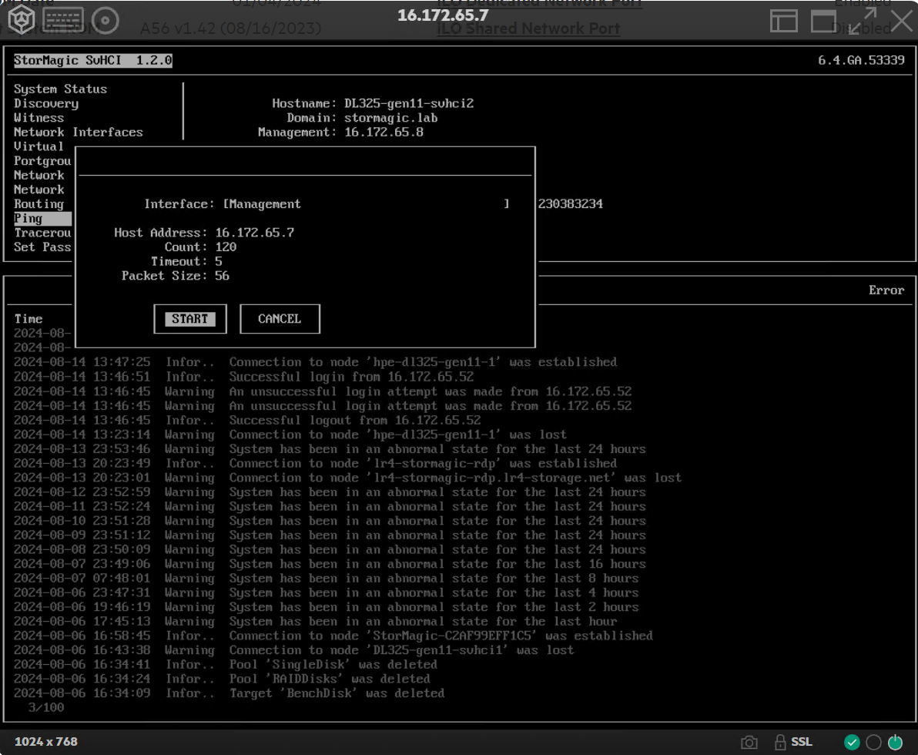Image resolution: width=918 pixels, height=755 pixels.
Task: Select log row 'StorMagic-C2AF99EFF1C5' was established
Action: tap(333, 636)
